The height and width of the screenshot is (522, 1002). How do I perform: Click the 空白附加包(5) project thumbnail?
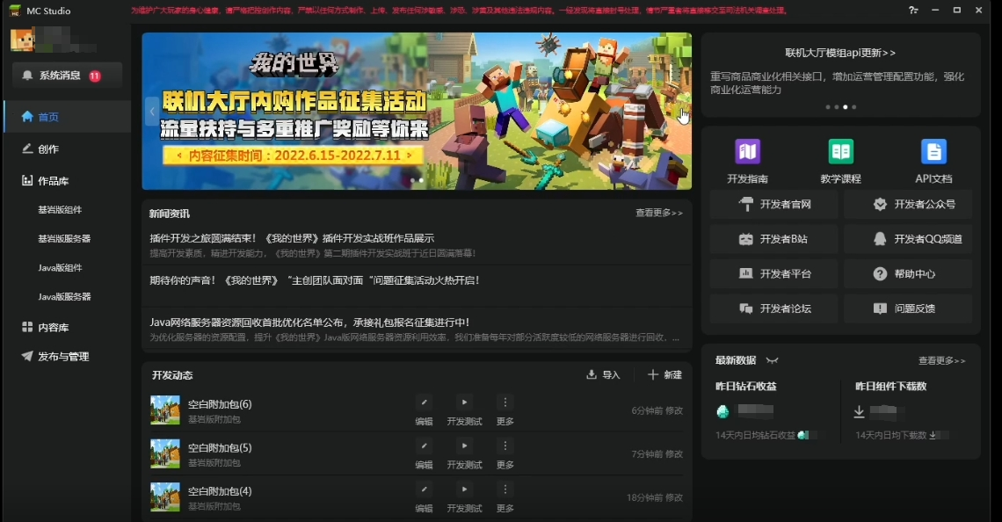pos(165,453)
